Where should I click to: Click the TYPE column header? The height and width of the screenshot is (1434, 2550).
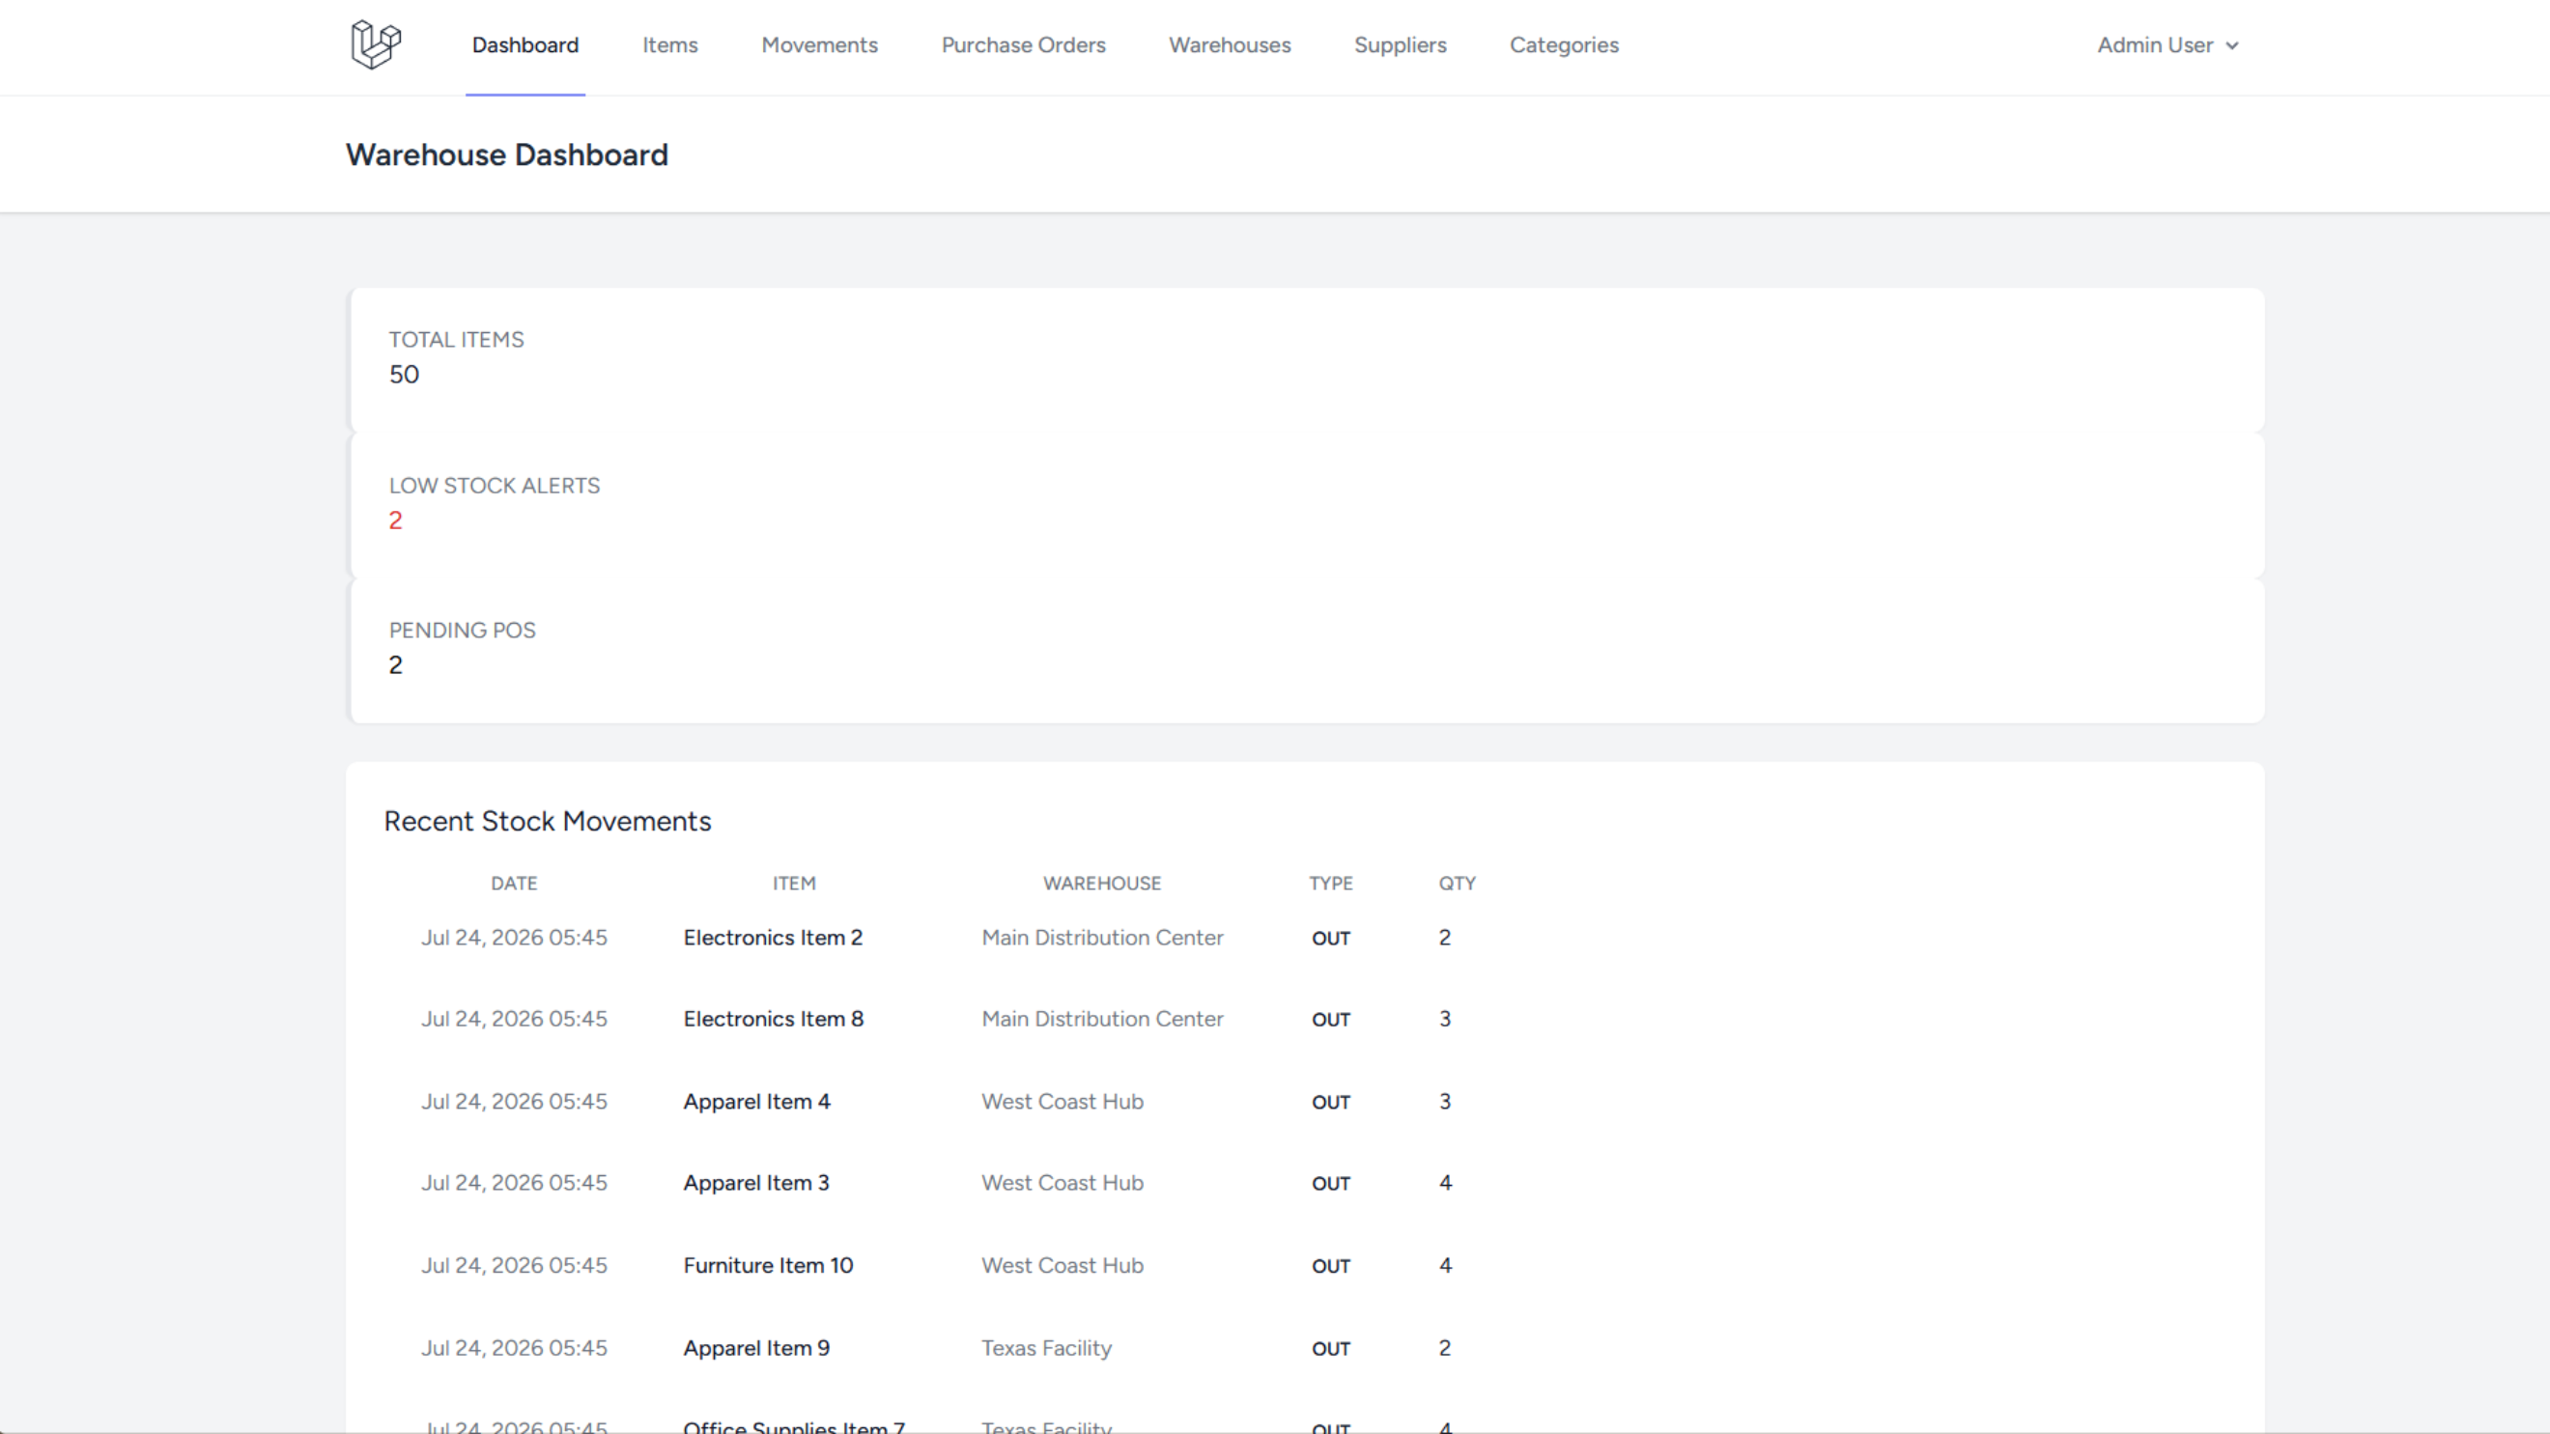1330,884
